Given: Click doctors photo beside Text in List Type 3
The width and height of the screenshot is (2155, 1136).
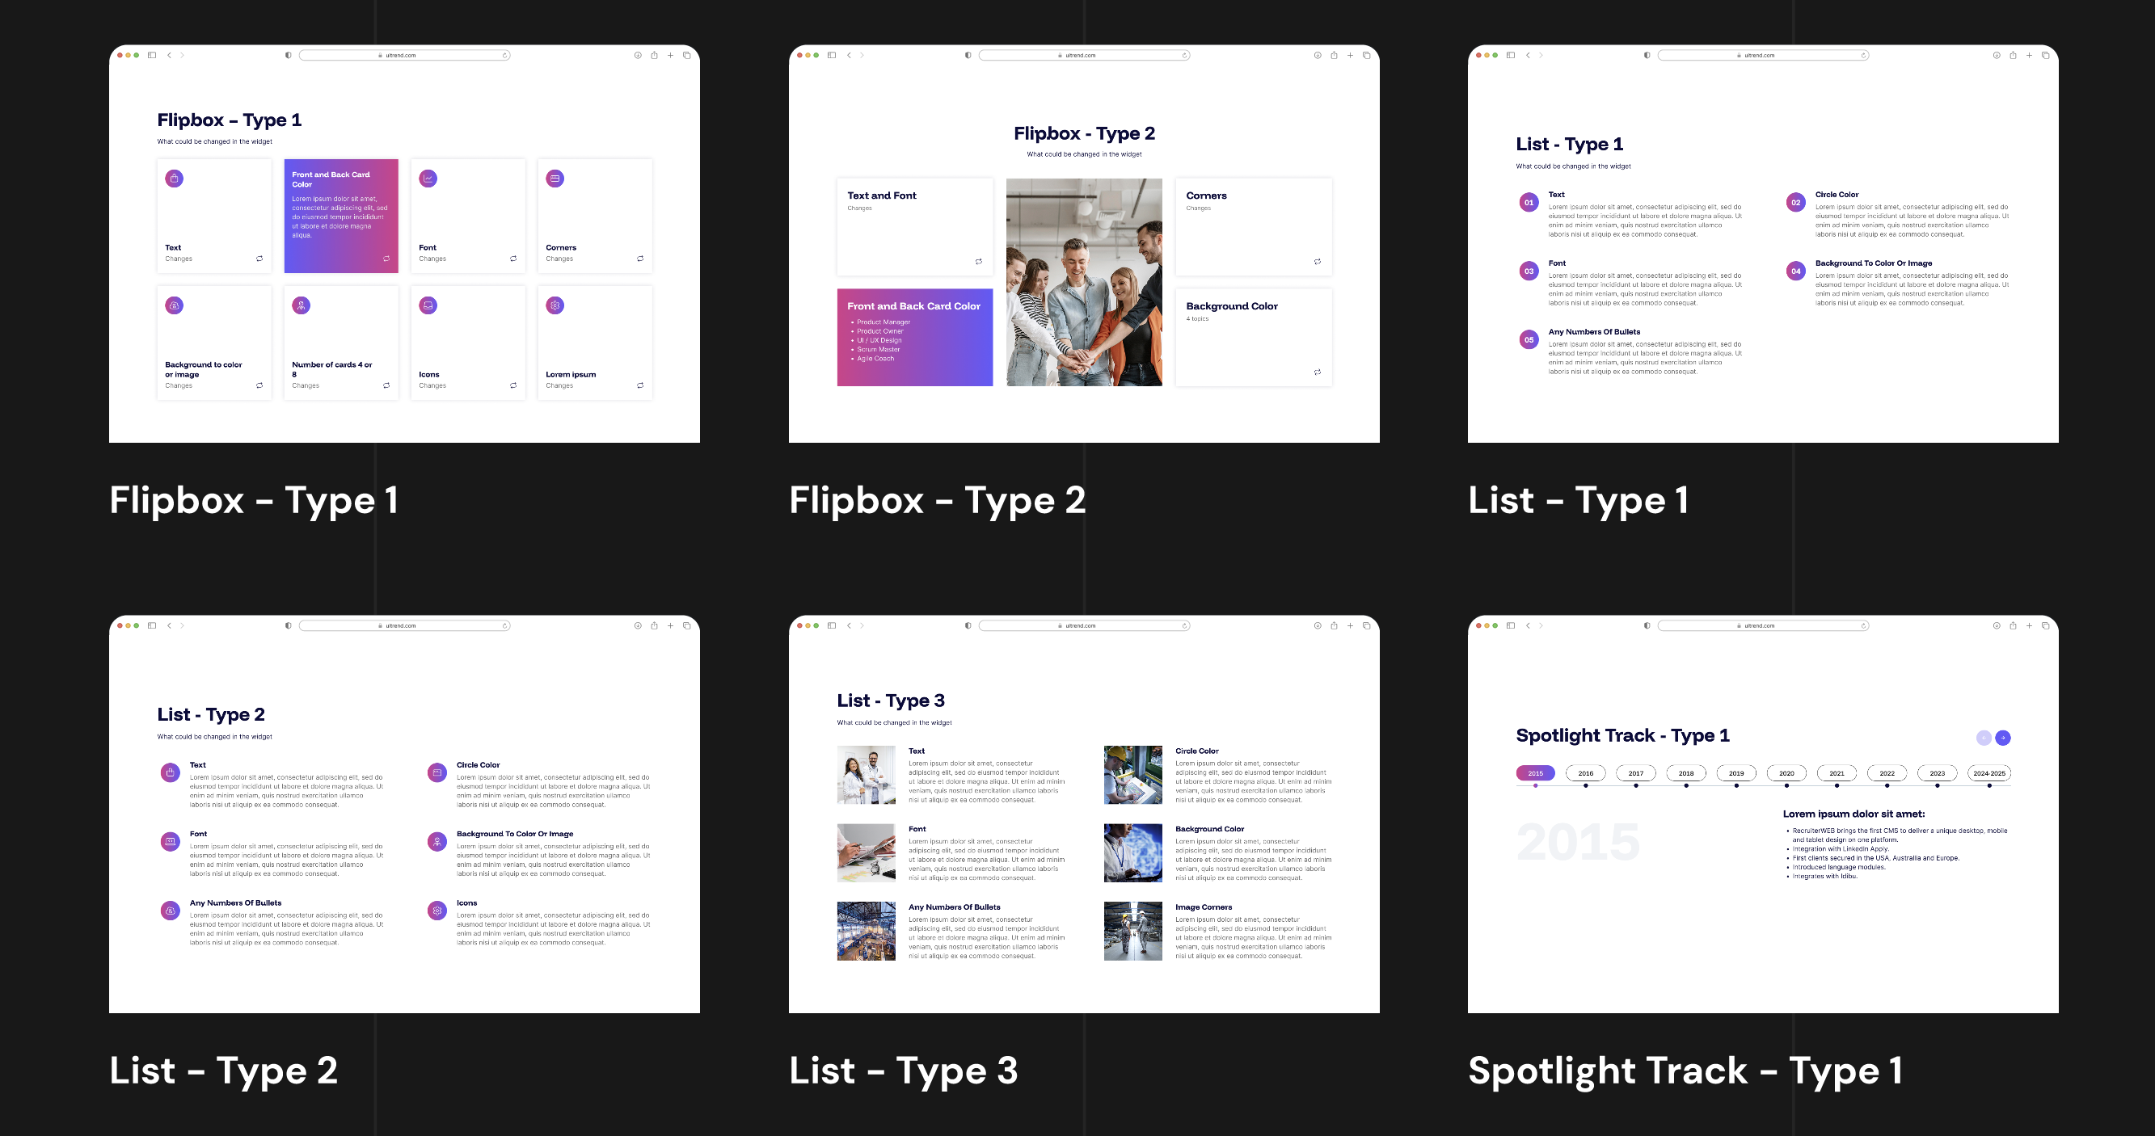Looking at the screenshot, I should pos(865,775).
